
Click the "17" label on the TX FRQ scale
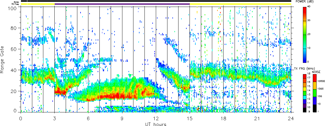(x=309, y=78)
